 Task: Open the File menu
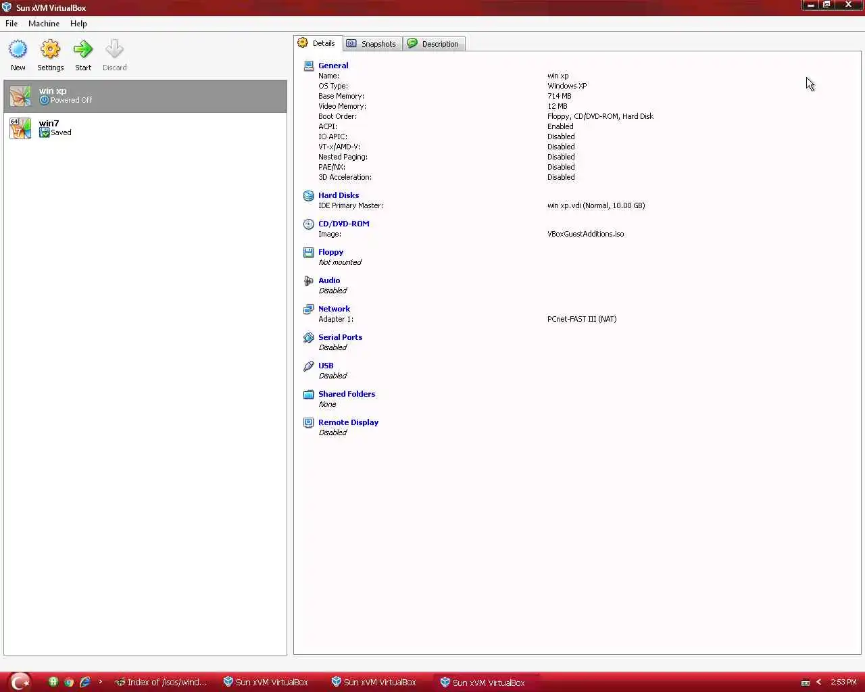point(11,23)
